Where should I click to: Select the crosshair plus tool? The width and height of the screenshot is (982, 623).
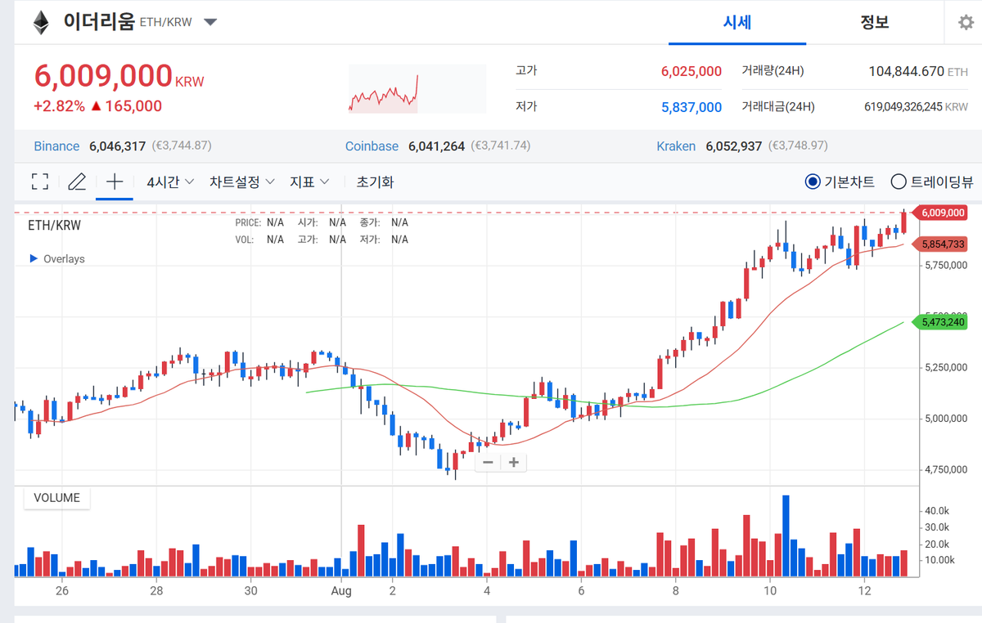click(x=114, y=181)
